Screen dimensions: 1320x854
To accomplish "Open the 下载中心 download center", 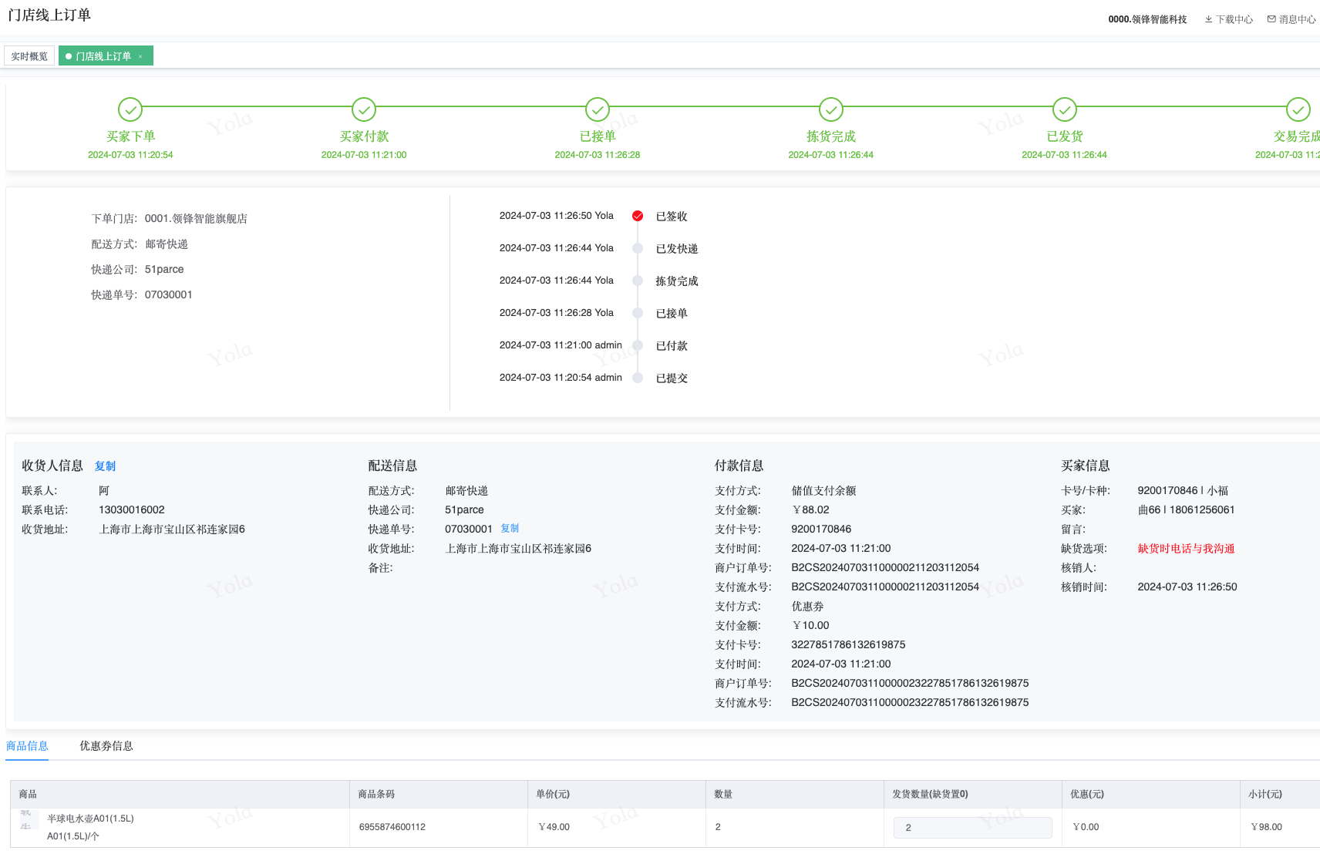I will [x=1229, y=19].
